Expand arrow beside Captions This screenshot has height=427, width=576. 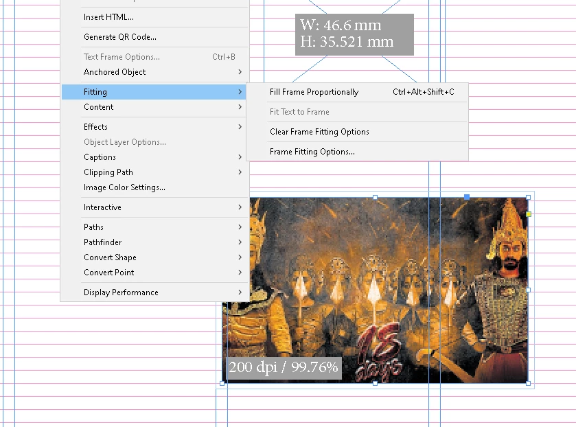(240, 157)
